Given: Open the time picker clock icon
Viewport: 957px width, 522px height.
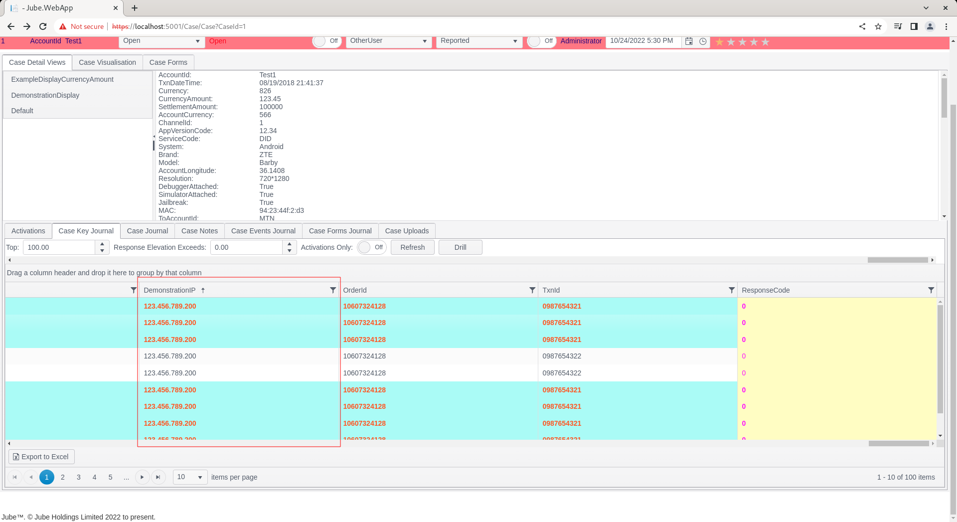Looking at the screenshot, I should 703,41.
